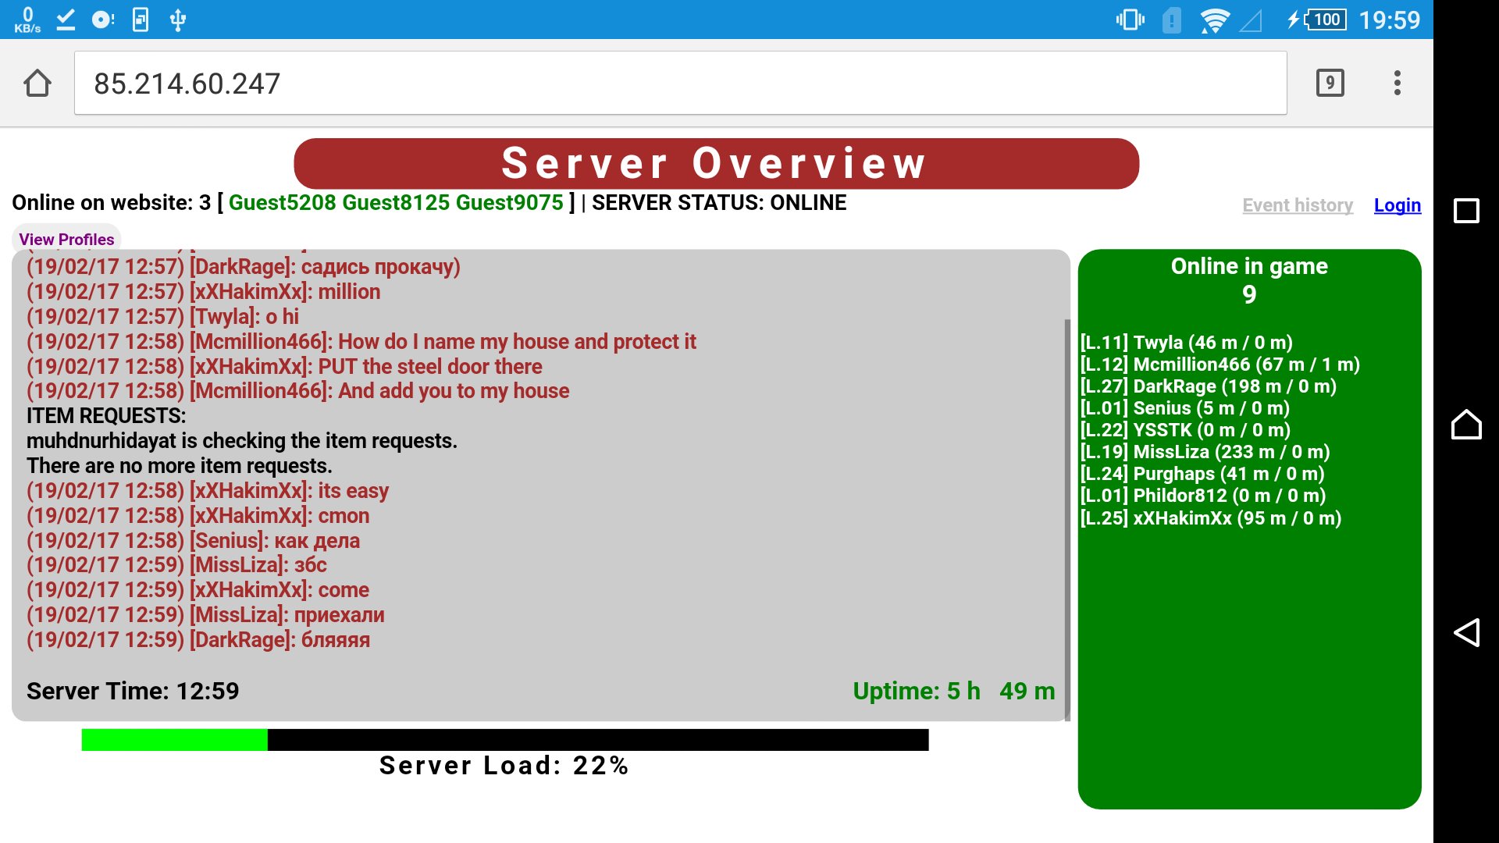The width and height of the screenshot is (1499, 843).
Task: Open the tab switcher showing 9 tabs
Action: click(x=1330, y=83)
